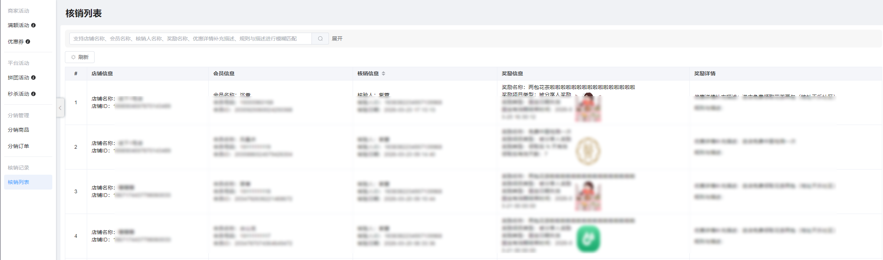Click reward thumbnail image in row 3

pyautogui.click(x=588, y=196)
